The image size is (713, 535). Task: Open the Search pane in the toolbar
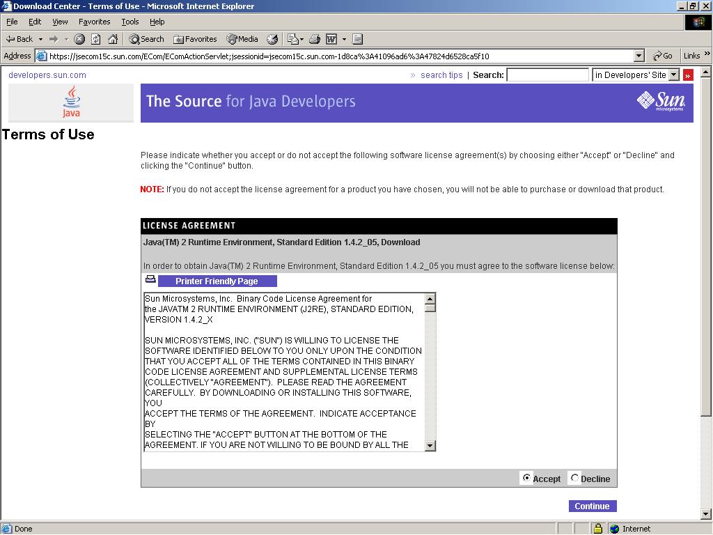tap(146, 39)
